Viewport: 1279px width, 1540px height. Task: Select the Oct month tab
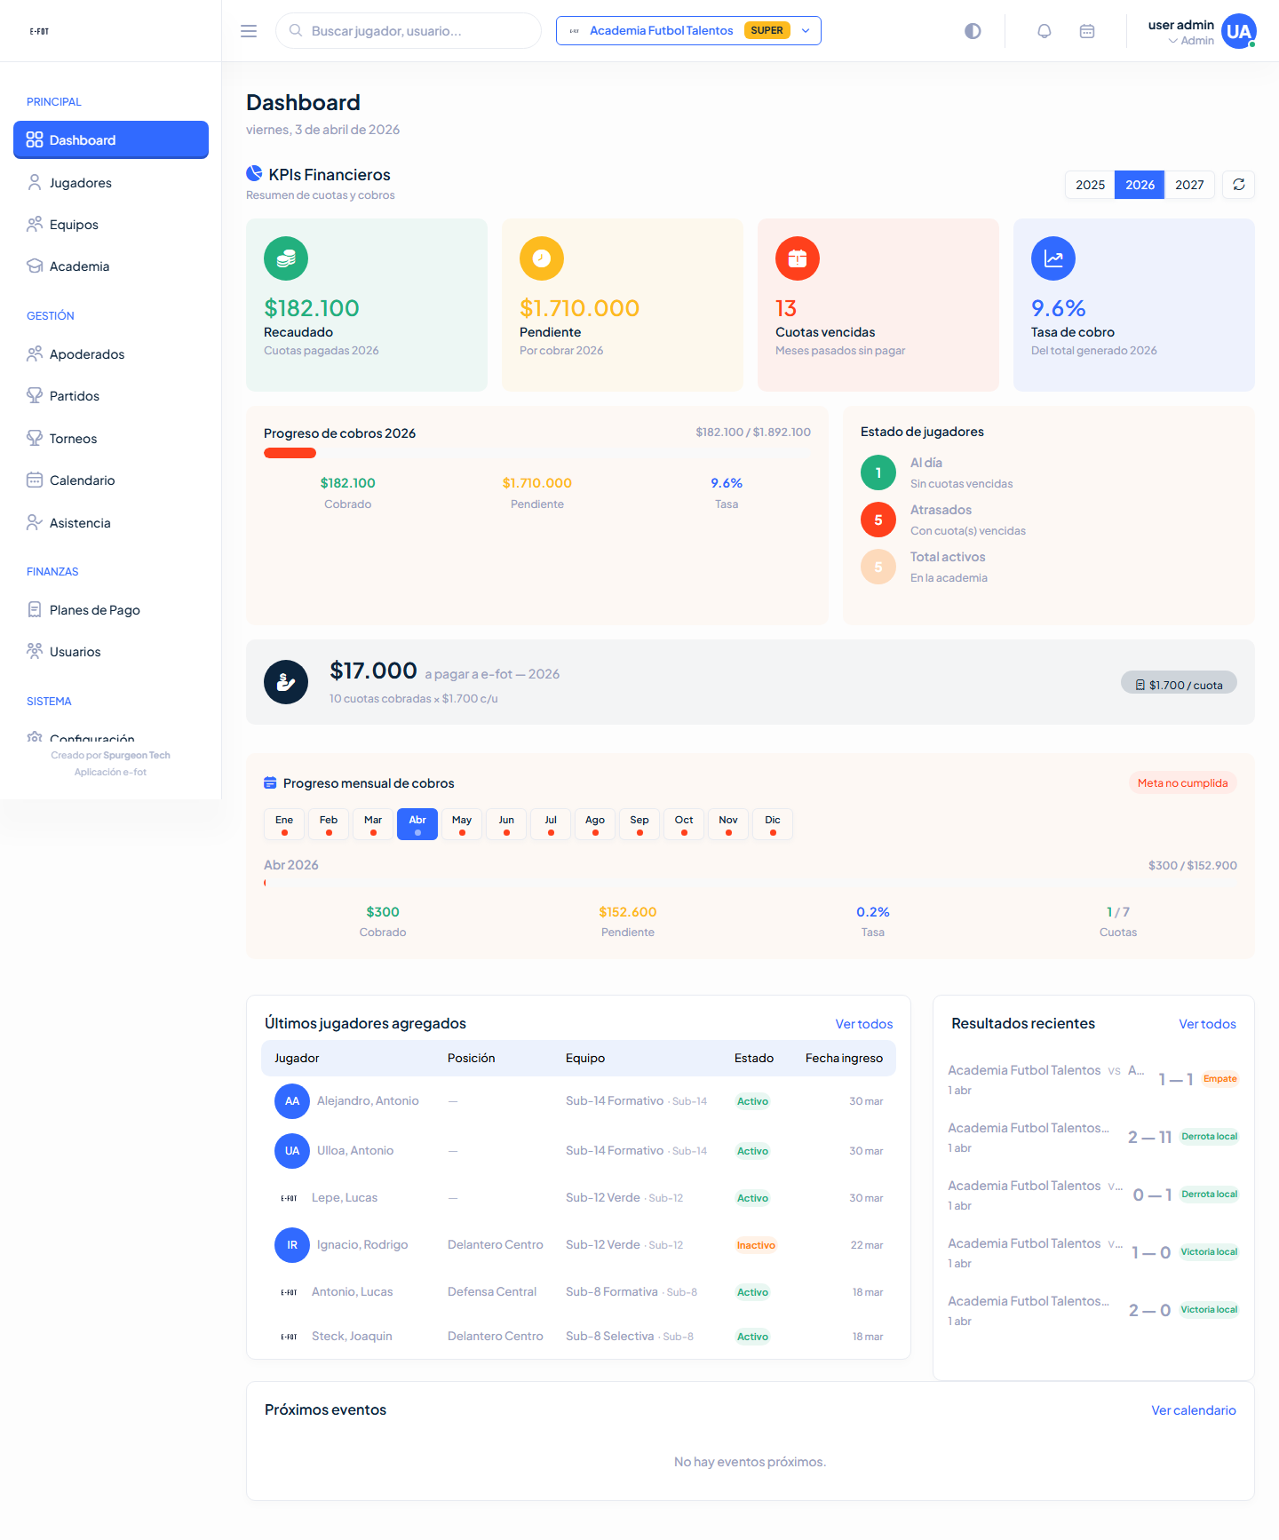tap(684, 824)
